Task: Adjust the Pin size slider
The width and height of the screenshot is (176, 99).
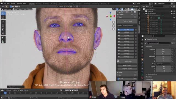Action: click(x=127, y=79)
